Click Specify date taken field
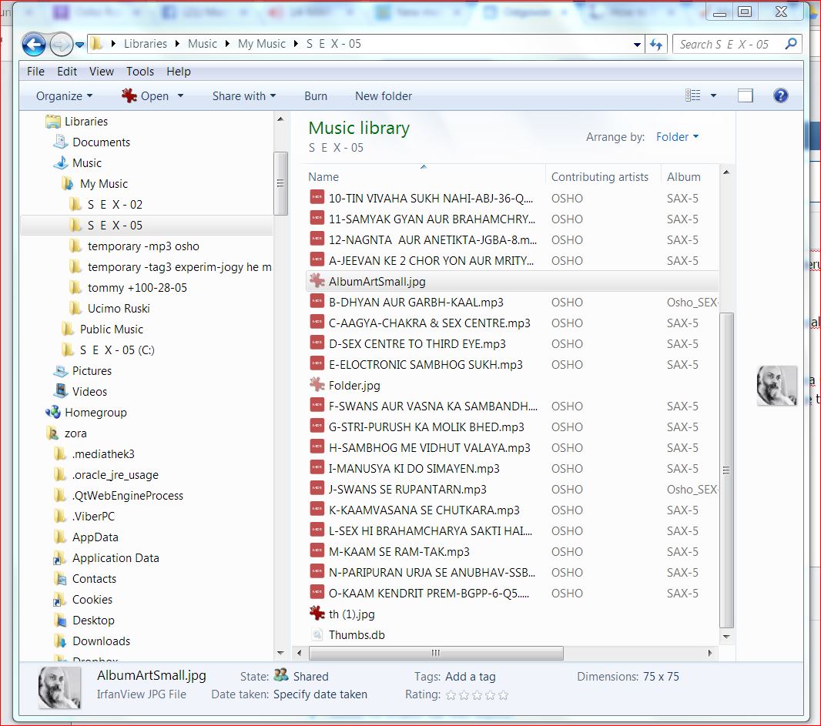 click(320, 694)
